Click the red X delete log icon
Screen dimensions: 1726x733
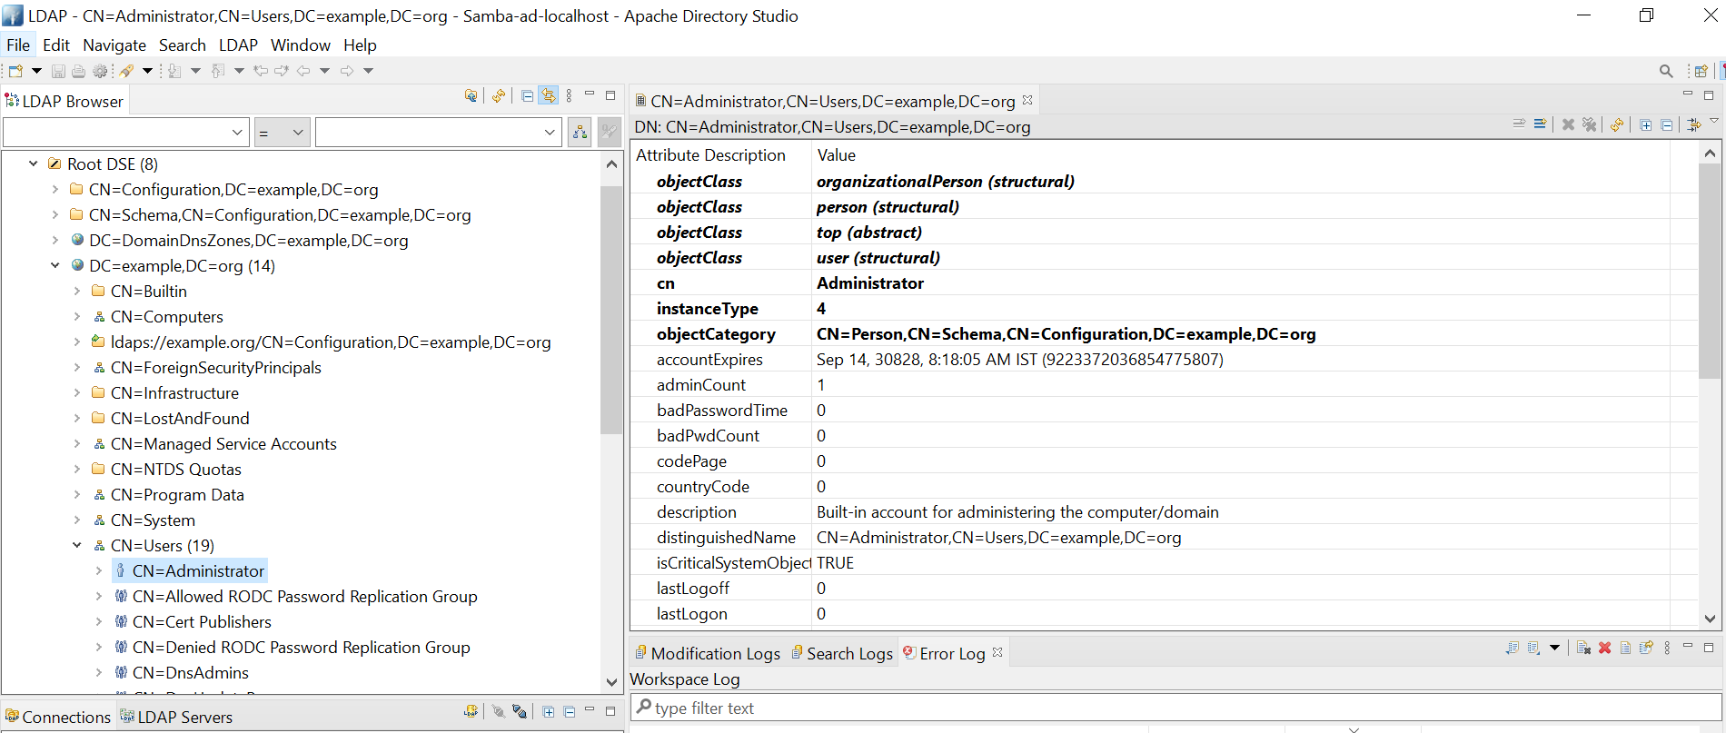[1605, 648]
